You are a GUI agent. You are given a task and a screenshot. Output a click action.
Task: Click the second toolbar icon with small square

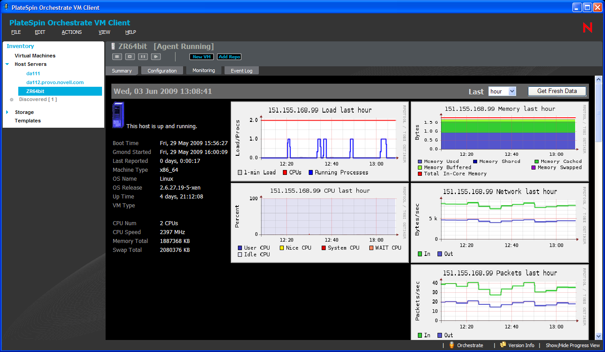[130, 57]
